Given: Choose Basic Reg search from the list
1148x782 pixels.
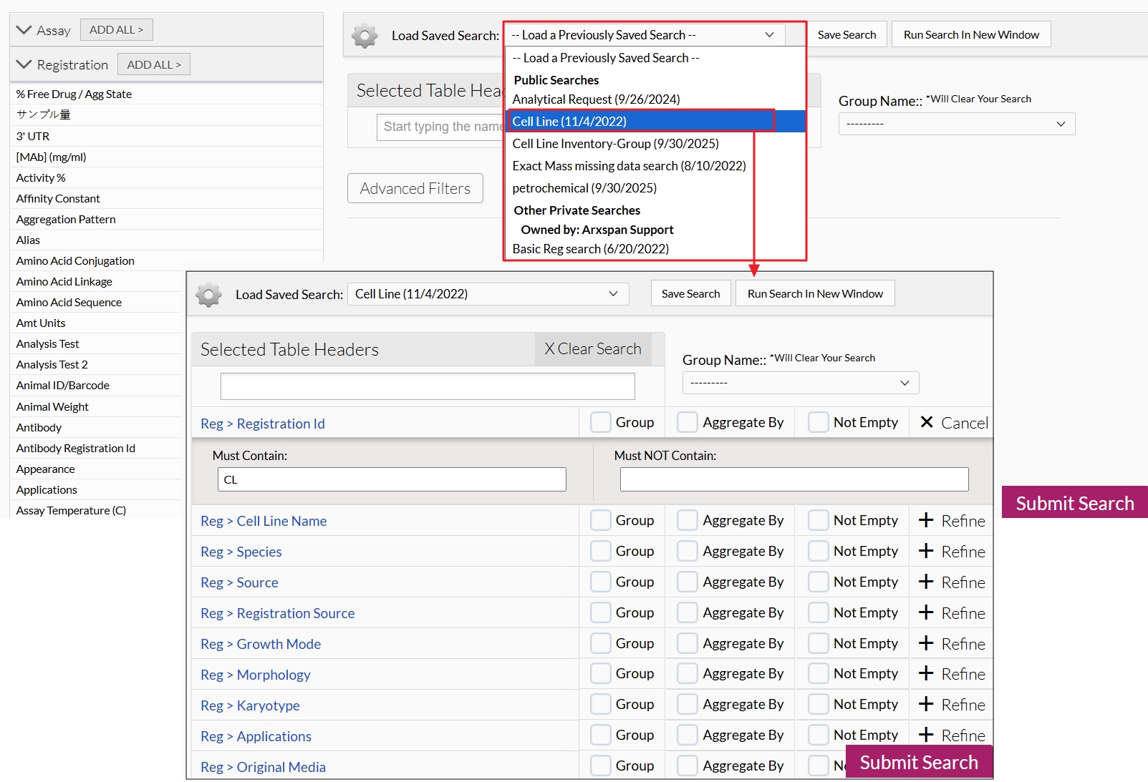Looking at the screenshot, I should click(590, 249).
